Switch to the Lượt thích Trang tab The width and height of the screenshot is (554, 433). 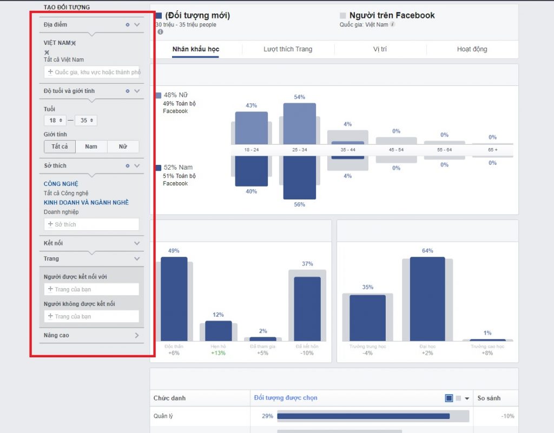click(x=288, y=49)
